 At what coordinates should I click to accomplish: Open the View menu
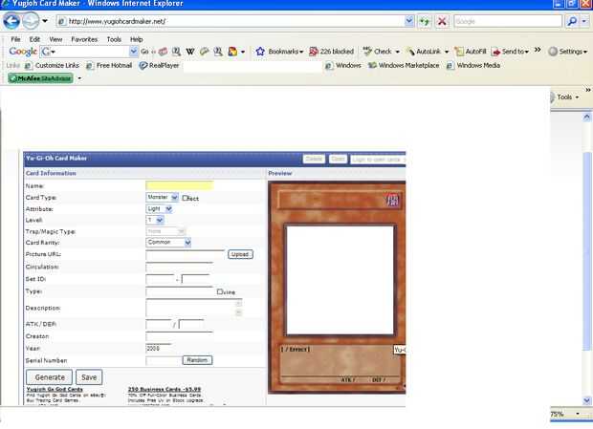point(55,39)
